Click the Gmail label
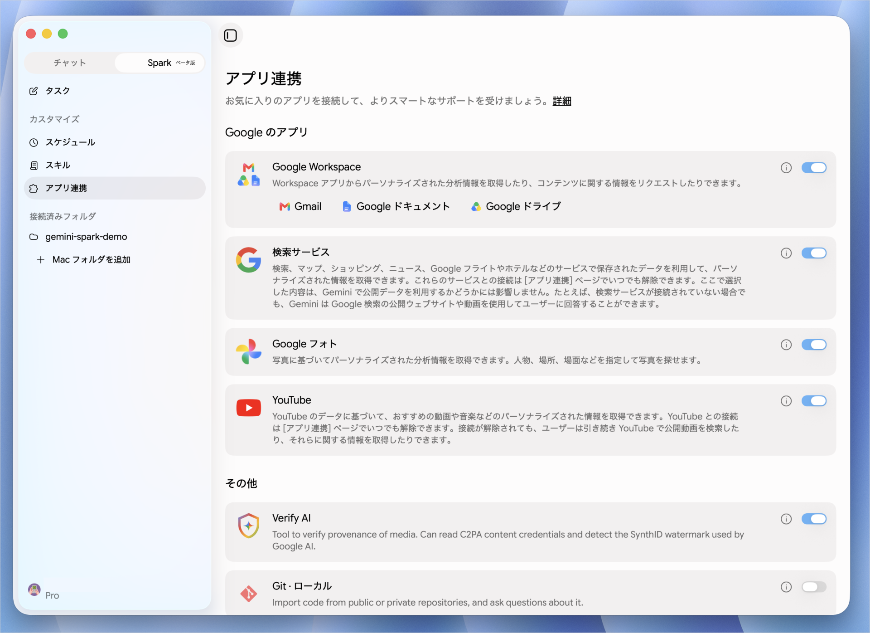 (308, 207)
